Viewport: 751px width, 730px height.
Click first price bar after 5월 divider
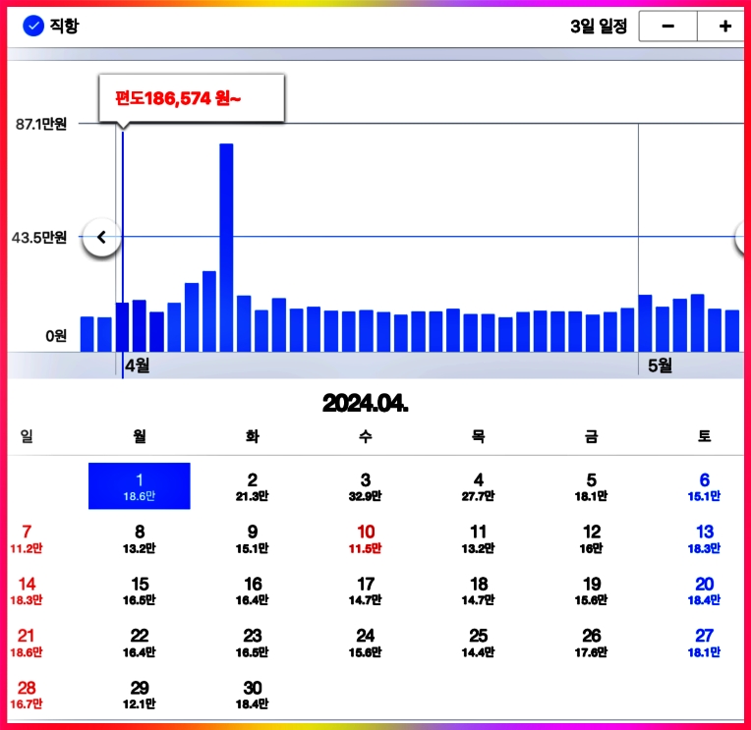point(645,323)
